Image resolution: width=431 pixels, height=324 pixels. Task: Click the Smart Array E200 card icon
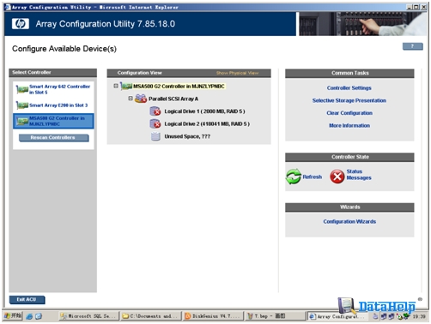point(22,105)
